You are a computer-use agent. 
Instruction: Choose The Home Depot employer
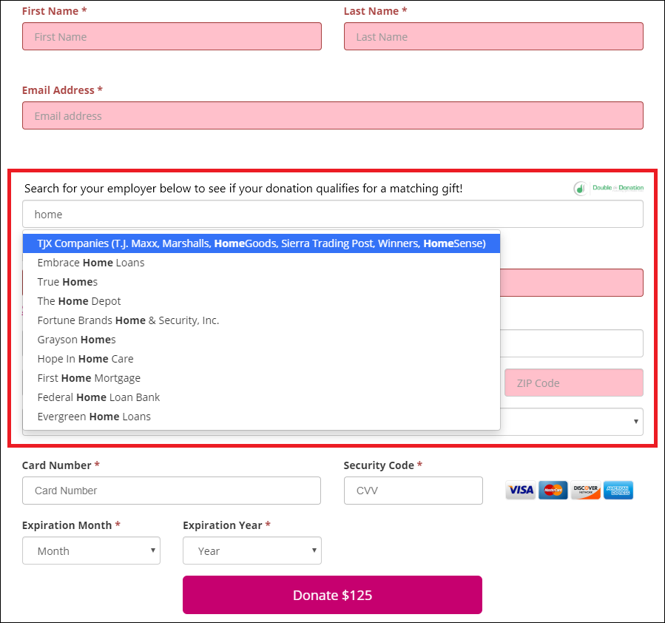click(x=261, y=301)
